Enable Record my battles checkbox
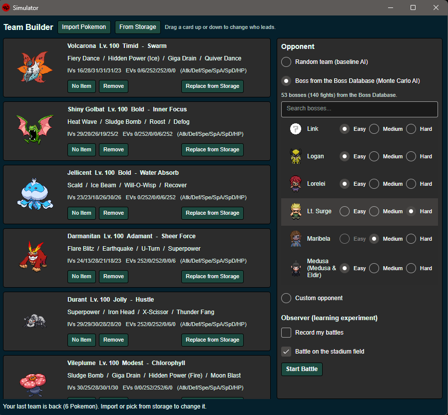 [286, 333]
